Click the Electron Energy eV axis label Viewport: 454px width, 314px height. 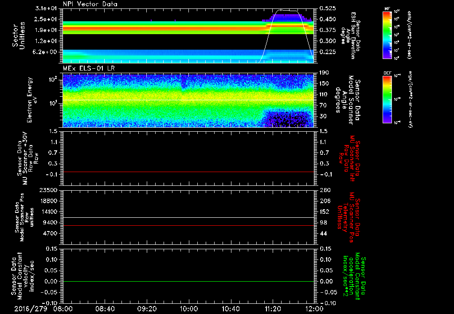pos(30,100)
